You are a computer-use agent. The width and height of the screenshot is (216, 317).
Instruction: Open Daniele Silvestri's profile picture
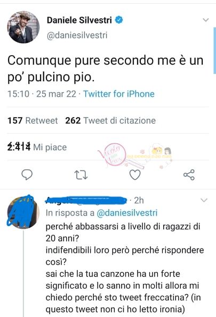23,27
